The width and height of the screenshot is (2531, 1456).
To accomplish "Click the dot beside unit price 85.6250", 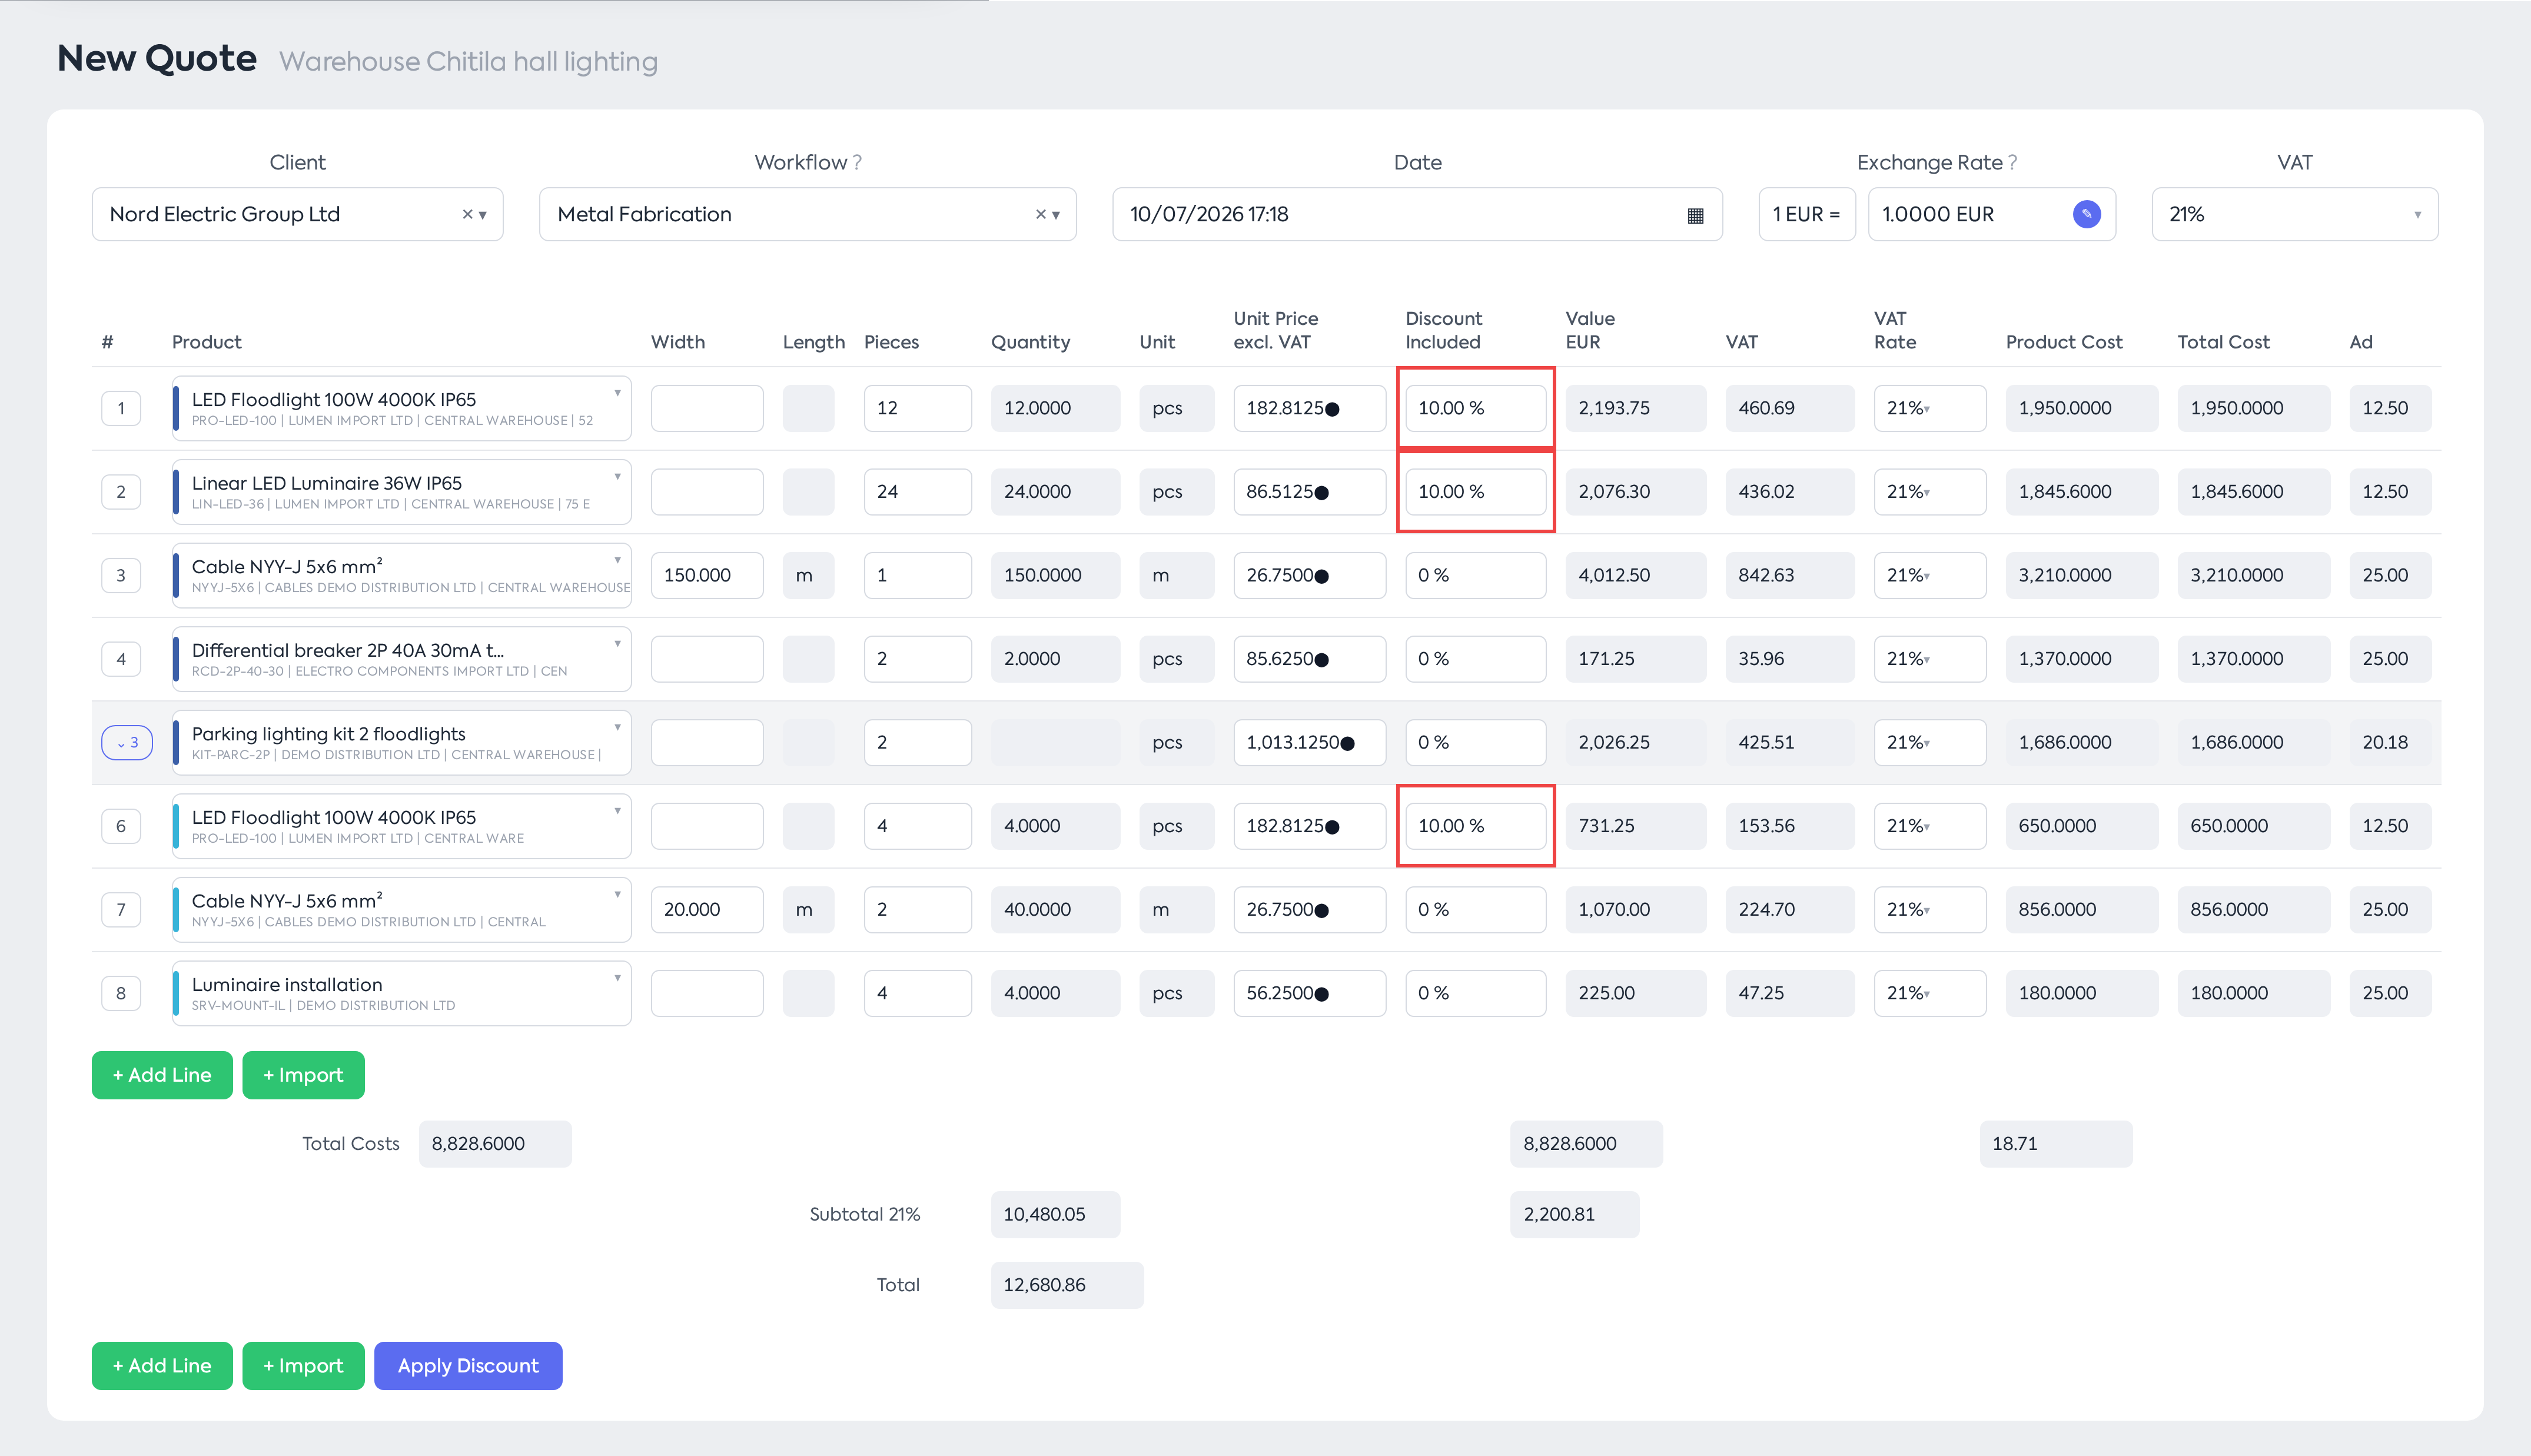I will (x=1321, y=660).
